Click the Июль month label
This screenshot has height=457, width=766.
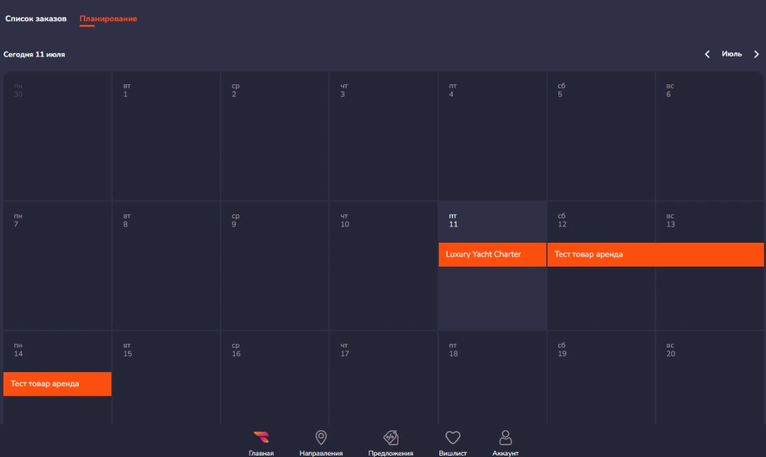pyautogui.click(x=732, y=54)
